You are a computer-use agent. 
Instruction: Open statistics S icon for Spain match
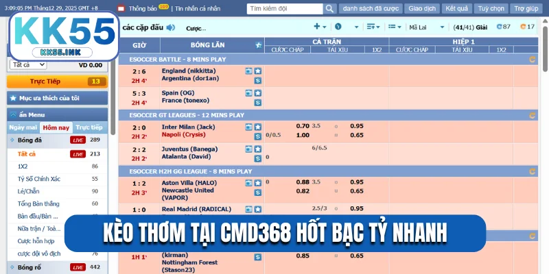point(258,103)
